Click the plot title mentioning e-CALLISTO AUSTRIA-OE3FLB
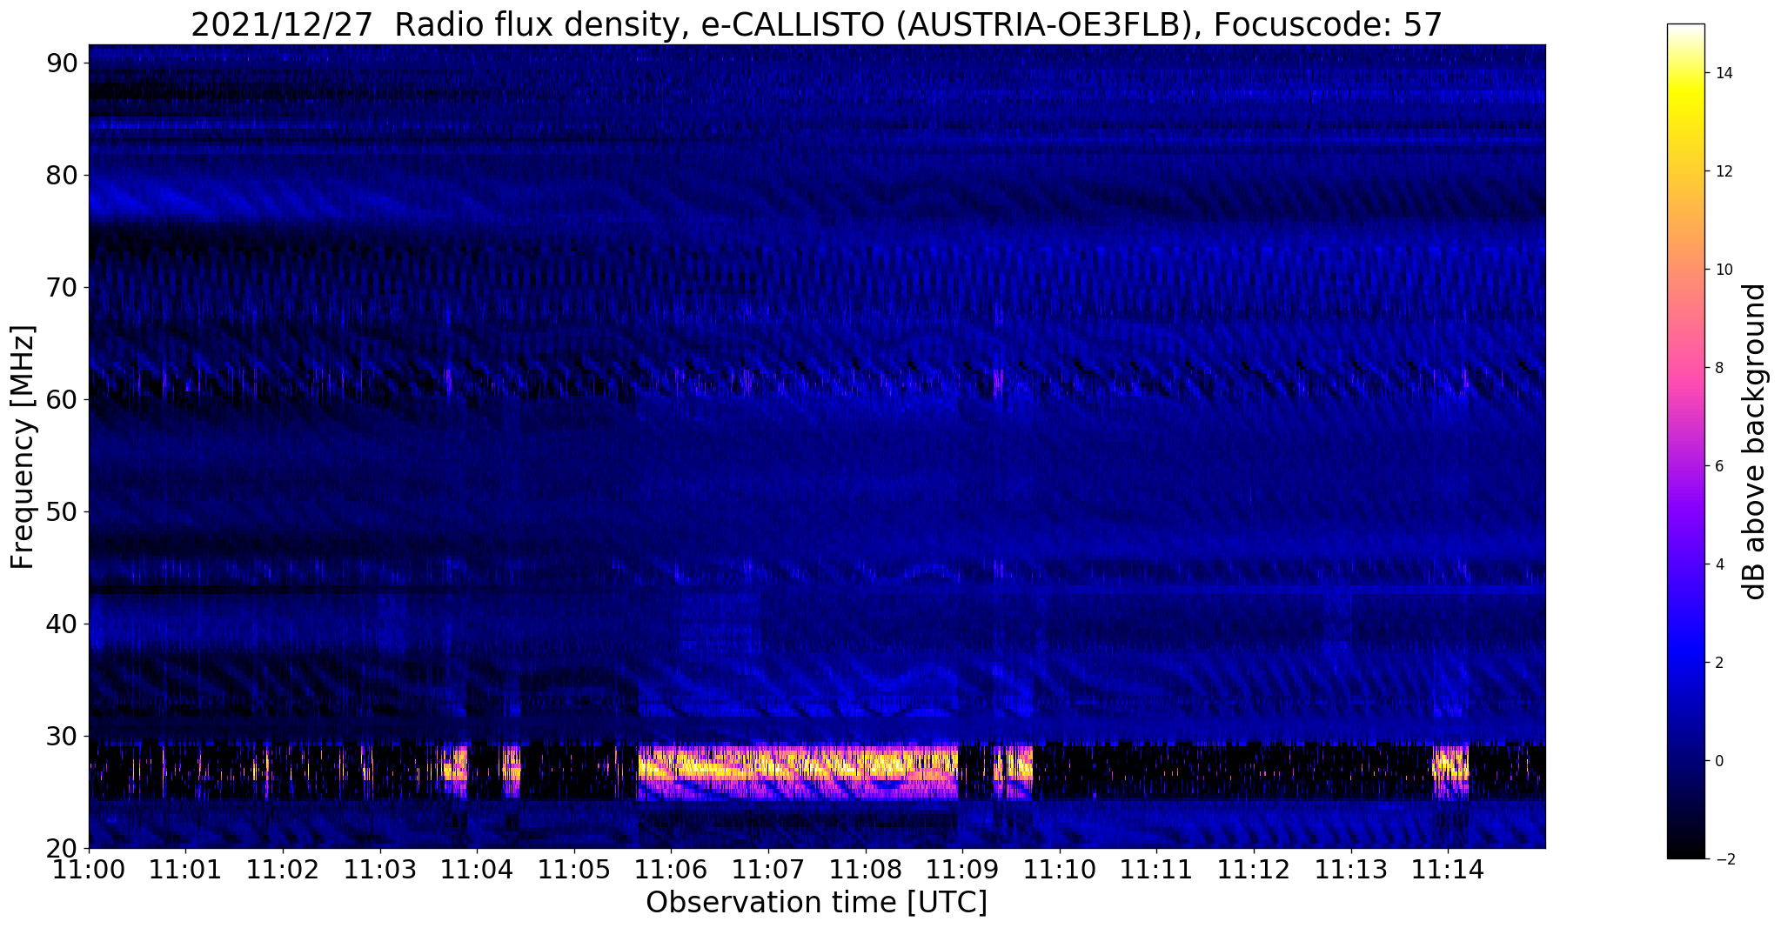Viewport: 1781px width, 928px height. point(816,23)
